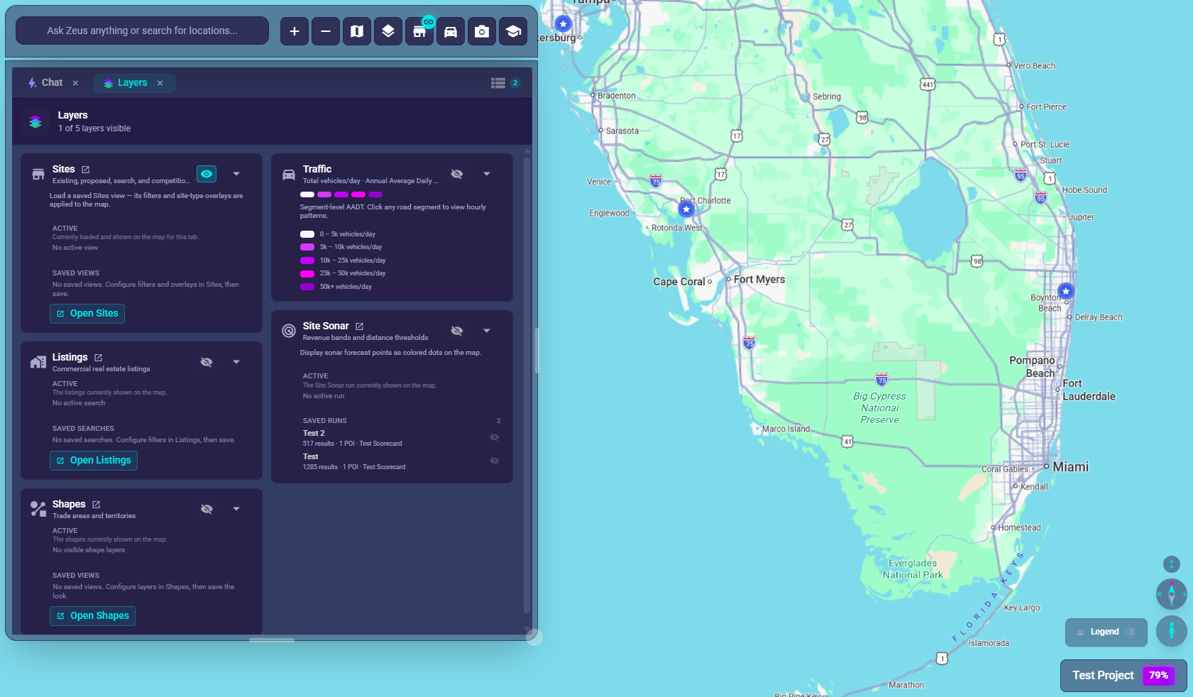Viewport: 1193px width, 697px height.
Task: Click the star marker near Port Charlotte
Action: (x=686, y=209)
